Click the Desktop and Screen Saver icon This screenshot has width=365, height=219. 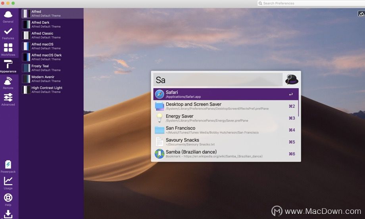pos(159,106)
